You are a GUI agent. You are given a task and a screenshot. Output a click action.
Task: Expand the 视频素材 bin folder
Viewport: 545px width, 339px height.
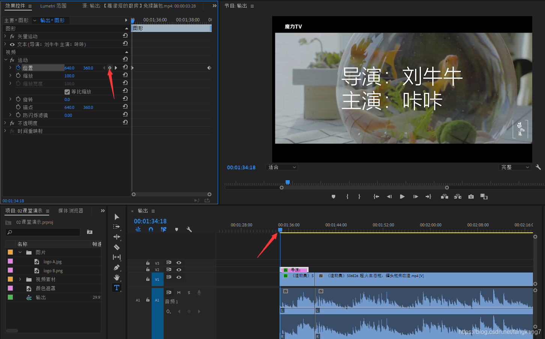[20, 279]
